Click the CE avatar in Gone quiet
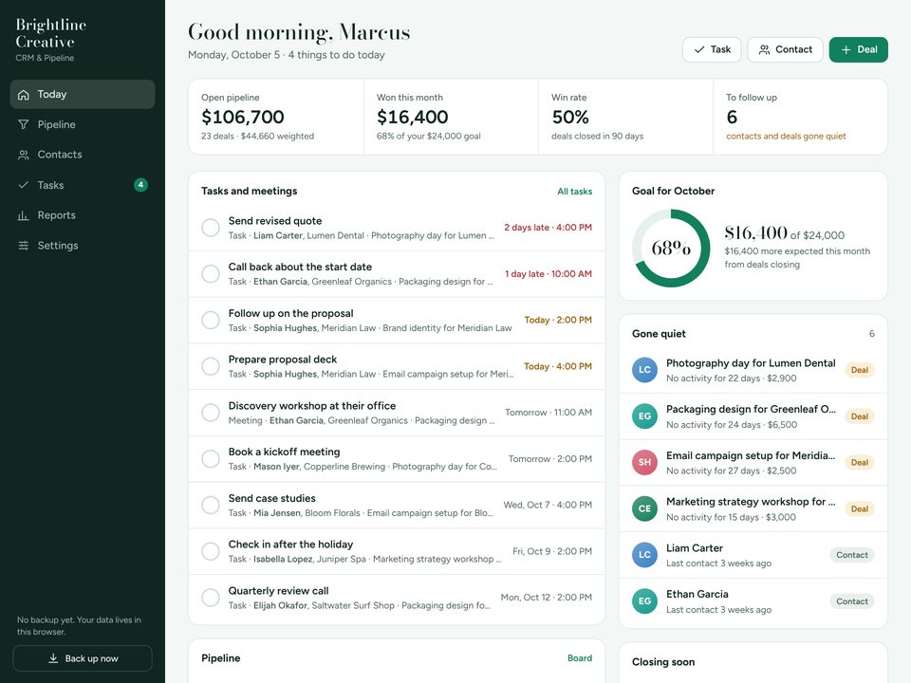The height and width of the screenshot is (683, 911). (644, 508)
